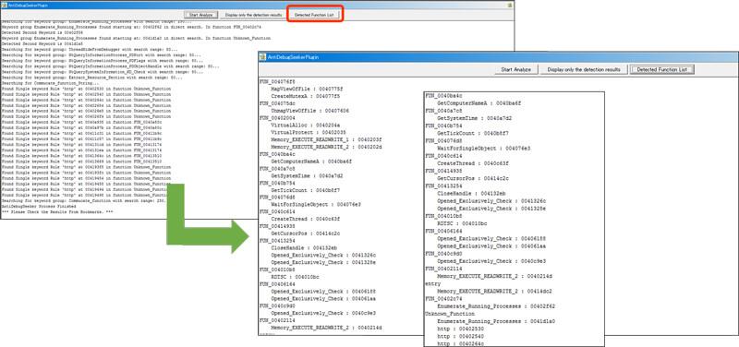Click 'Searching for Communicate_function_String...' log line
739x347 pixels.
(52, 83)
